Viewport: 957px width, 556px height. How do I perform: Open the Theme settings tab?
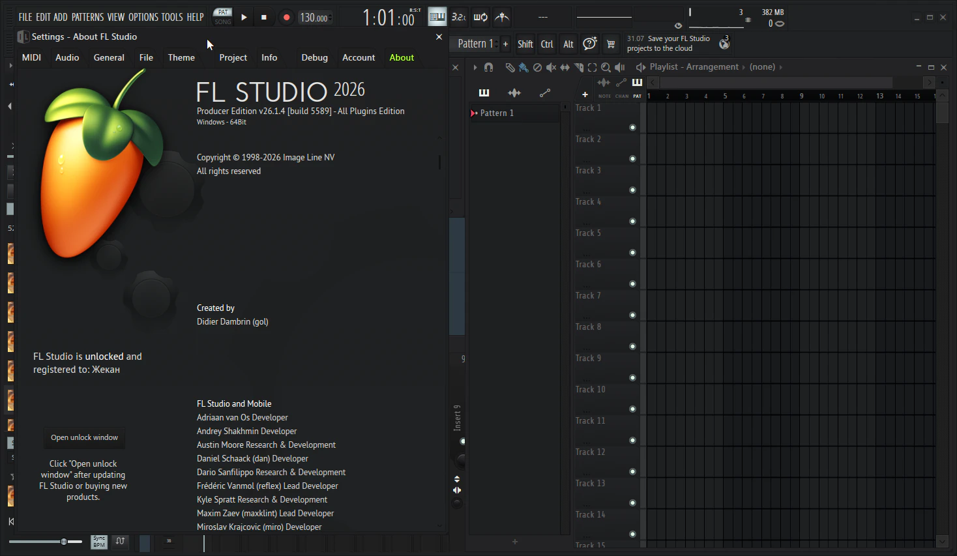coord(181,57)
